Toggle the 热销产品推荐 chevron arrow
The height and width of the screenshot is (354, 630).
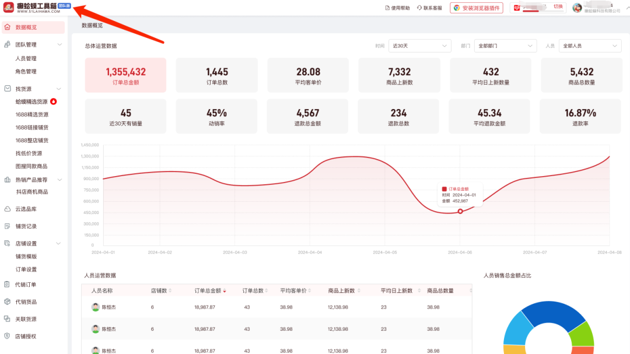pos(60,180)
